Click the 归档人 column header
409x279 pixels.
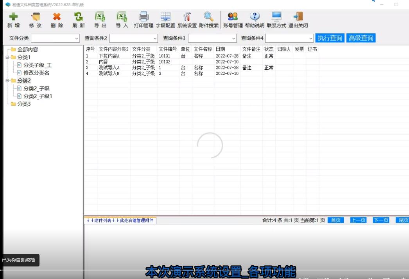[284, 49]
